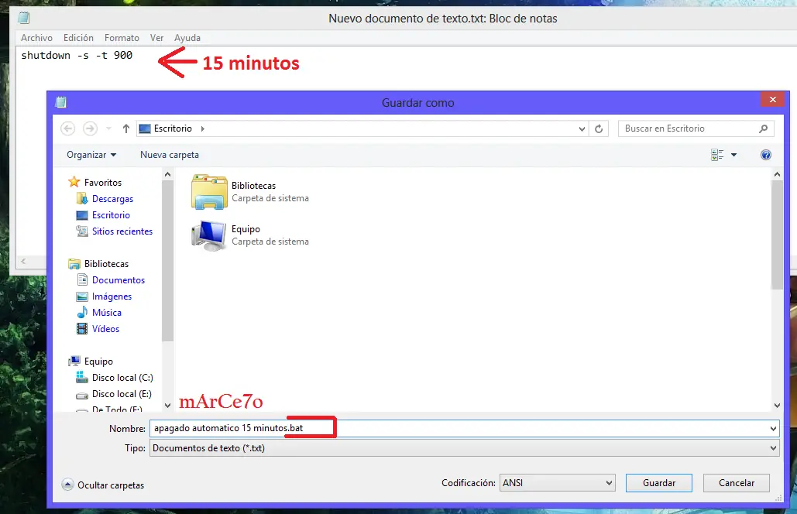Click the refresh icon next to the address bar
This screenshot has height=514, width=797.
click(x=599, y=128)
